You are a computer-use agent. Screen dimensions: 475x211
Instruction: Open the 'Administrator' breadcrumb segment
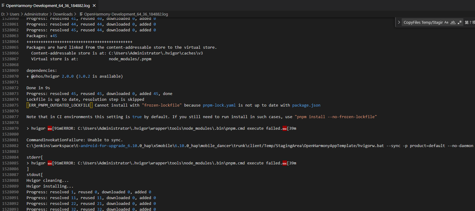(x=36, y=14)
